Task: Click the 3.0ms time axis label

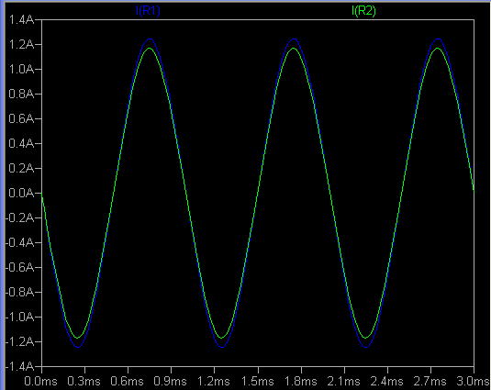Action: tap(474, 381)
